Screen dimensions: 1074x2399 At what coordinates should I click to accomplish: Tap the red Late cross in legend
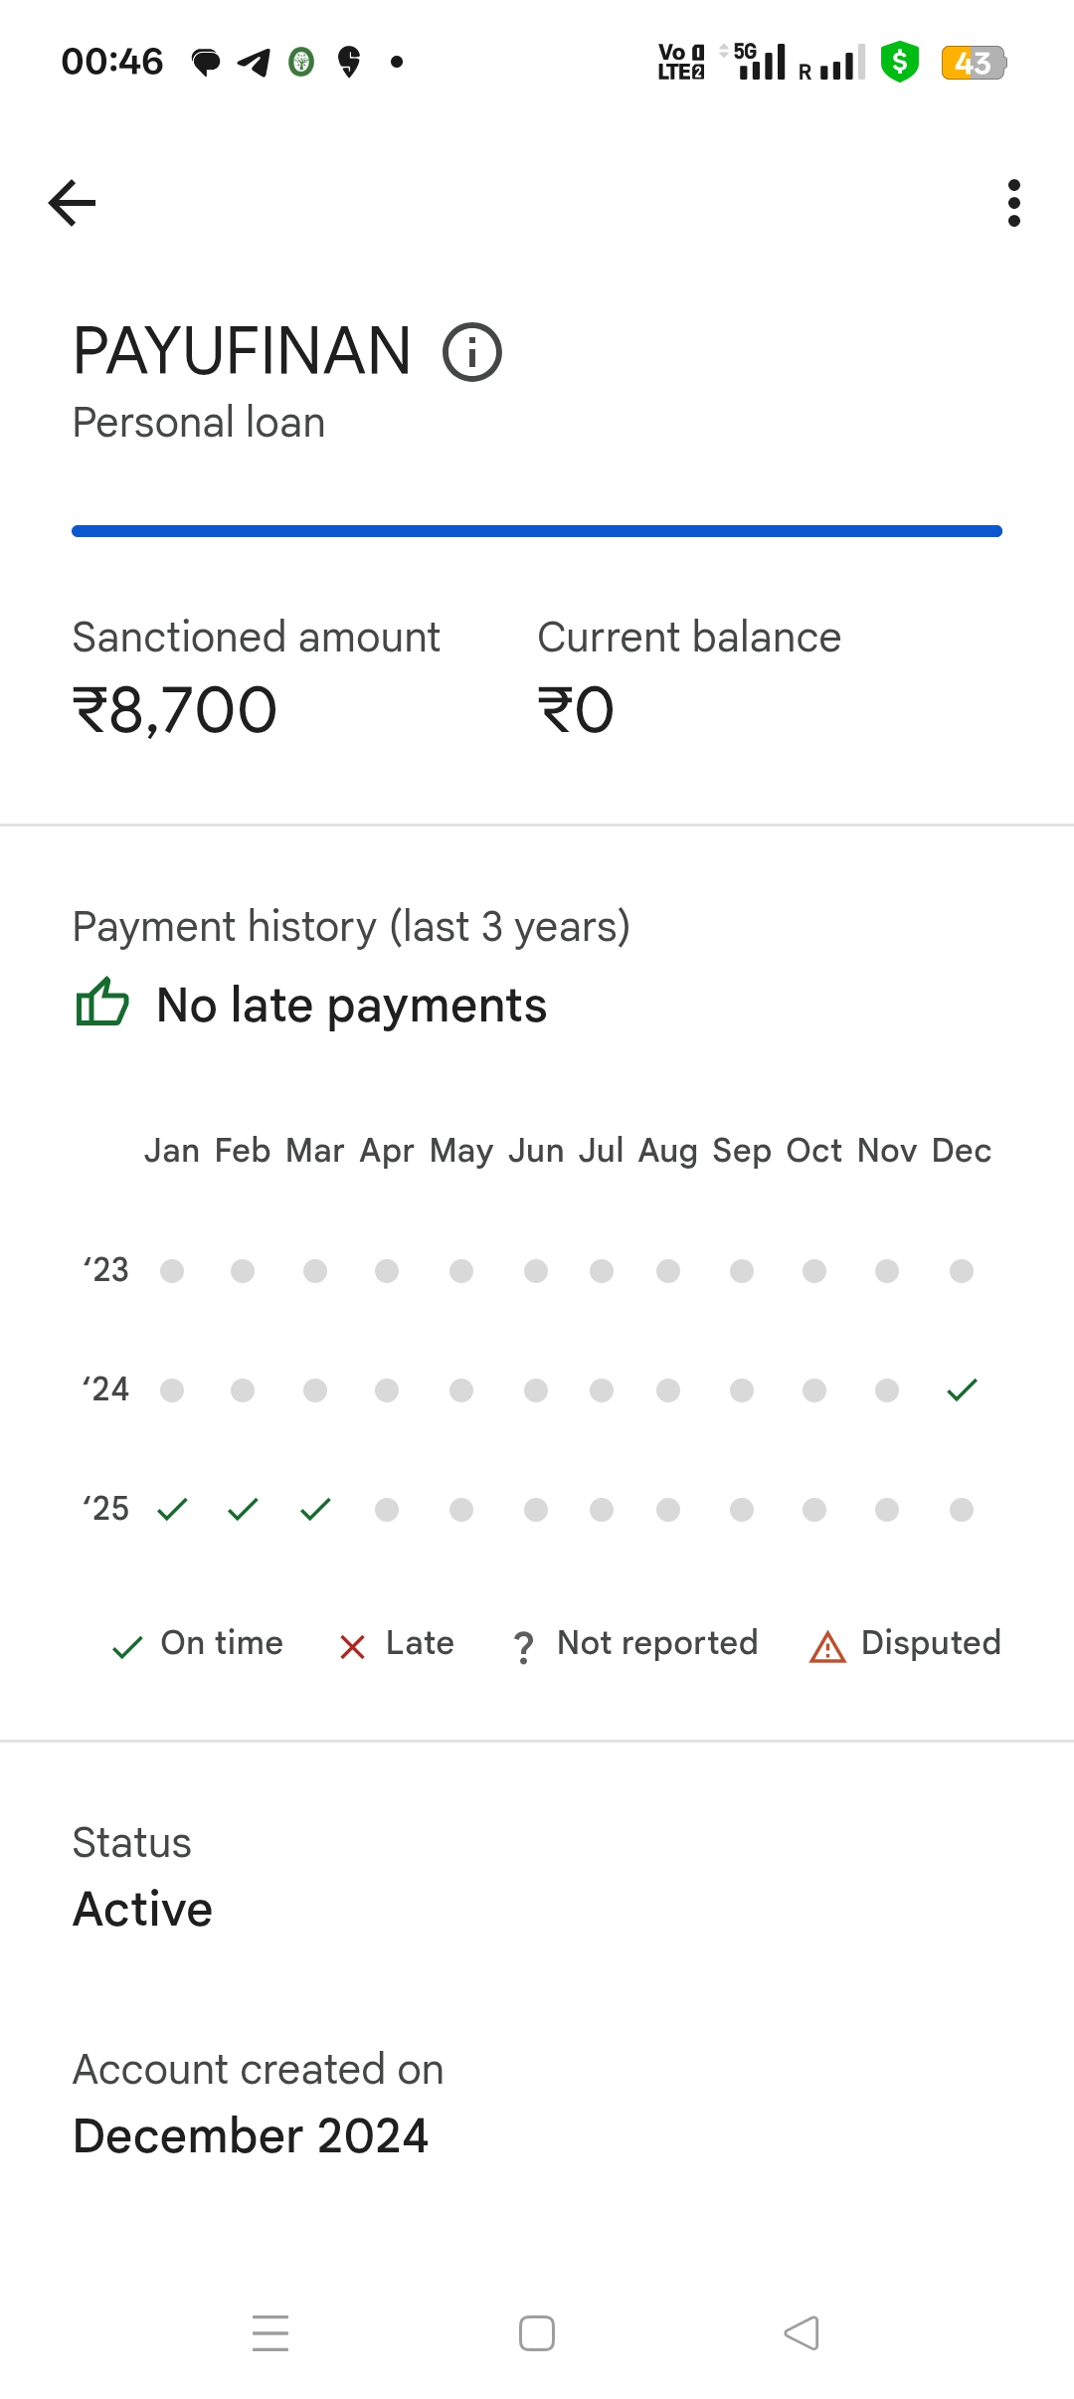[352, 1647]
